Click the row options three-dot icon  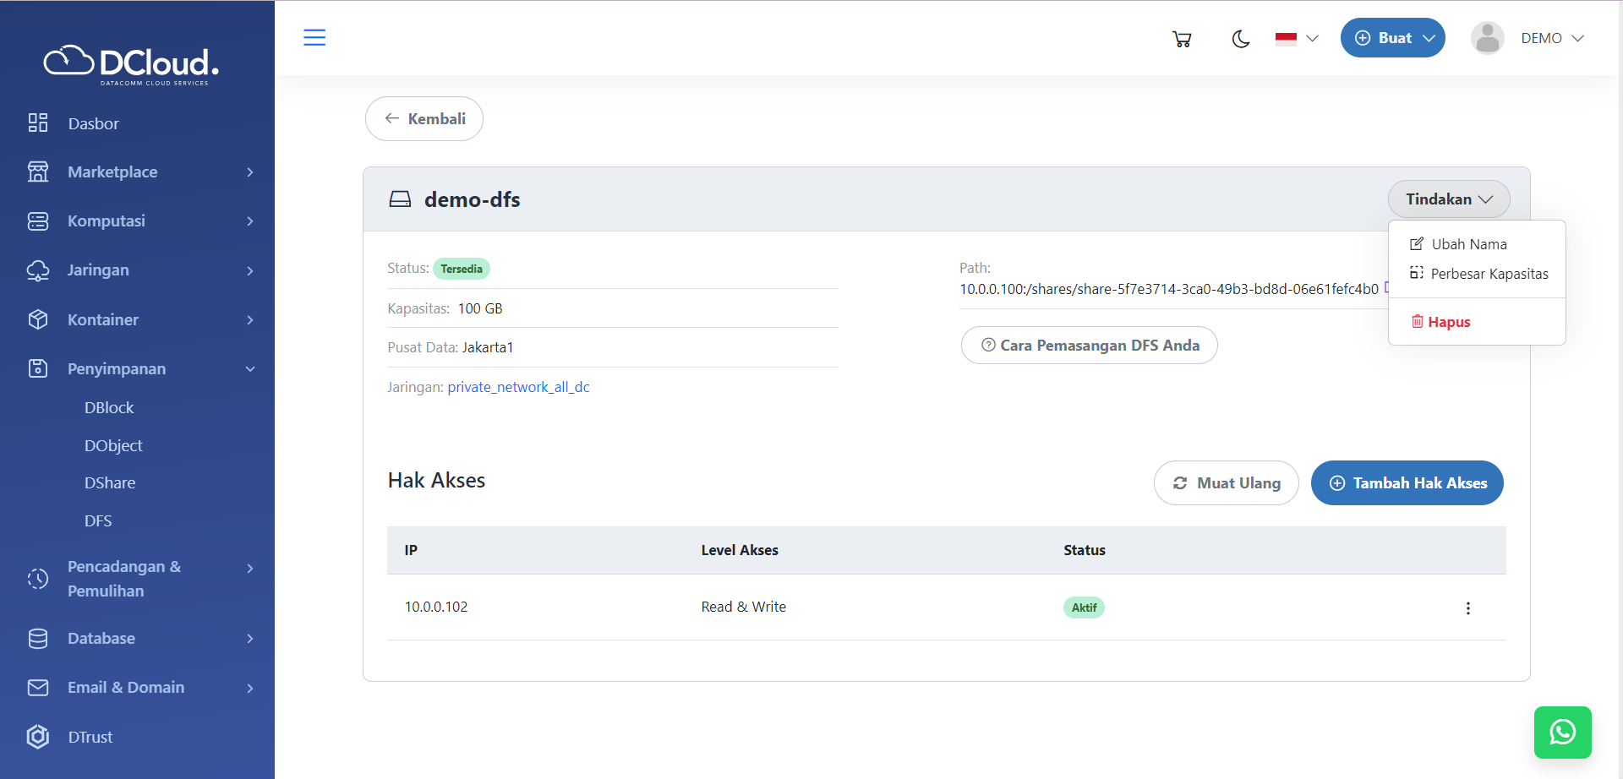[1467, 608]
